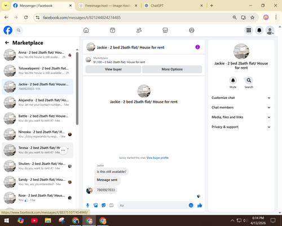Open the Friends icon in top nav
The width and height of the screenshot is (282, 226).
[x=139, y=30]
